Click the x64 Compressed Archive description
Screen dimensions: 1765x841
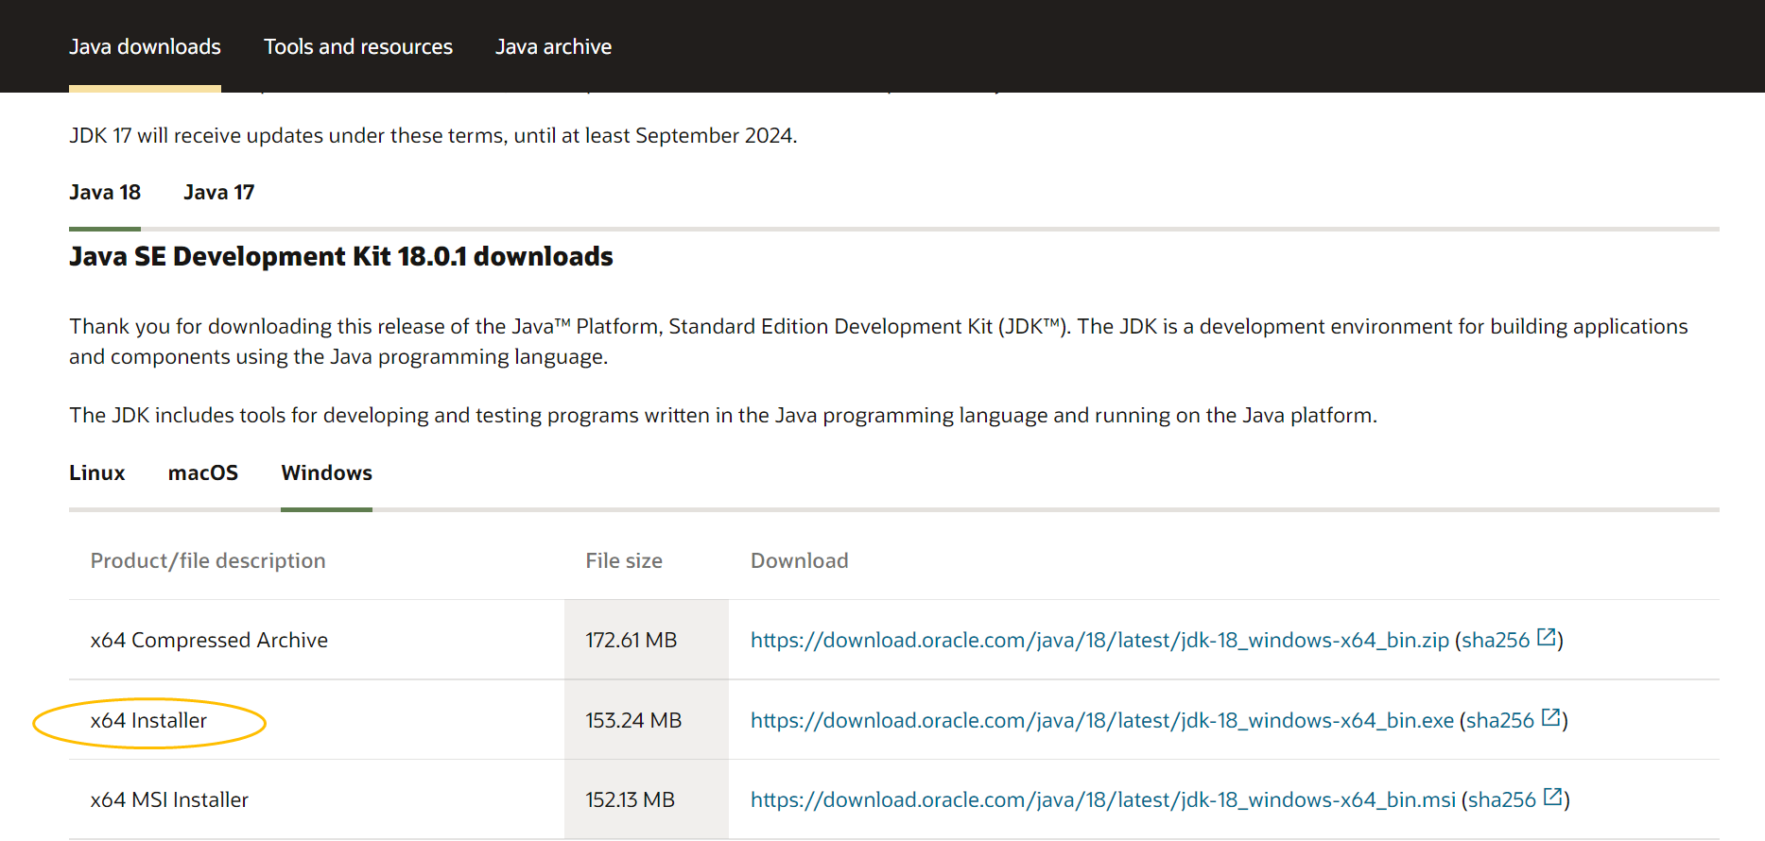209,641
